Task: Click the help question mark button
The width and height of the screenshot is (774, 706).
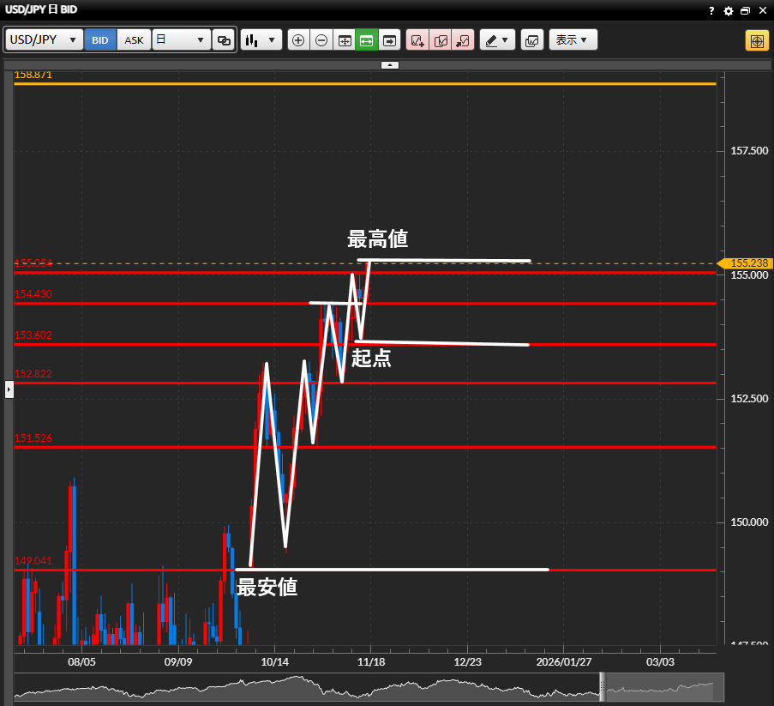Action: pyautogui.click(x=711, y=11)
